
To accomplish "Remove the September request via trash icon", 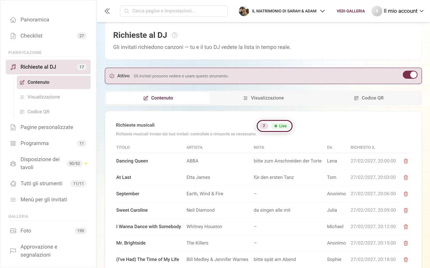I will [x=406, y=194].
